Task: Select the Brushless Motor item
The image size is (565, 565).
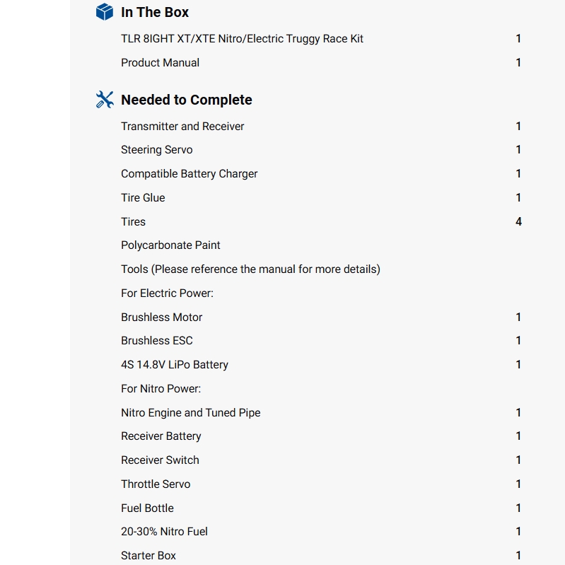Action: tap(161, 318)
